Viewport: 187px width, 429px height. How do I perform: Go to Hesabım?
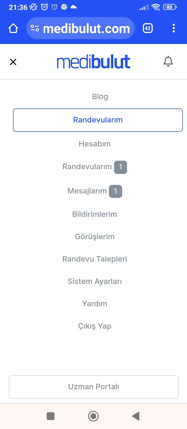95,144
